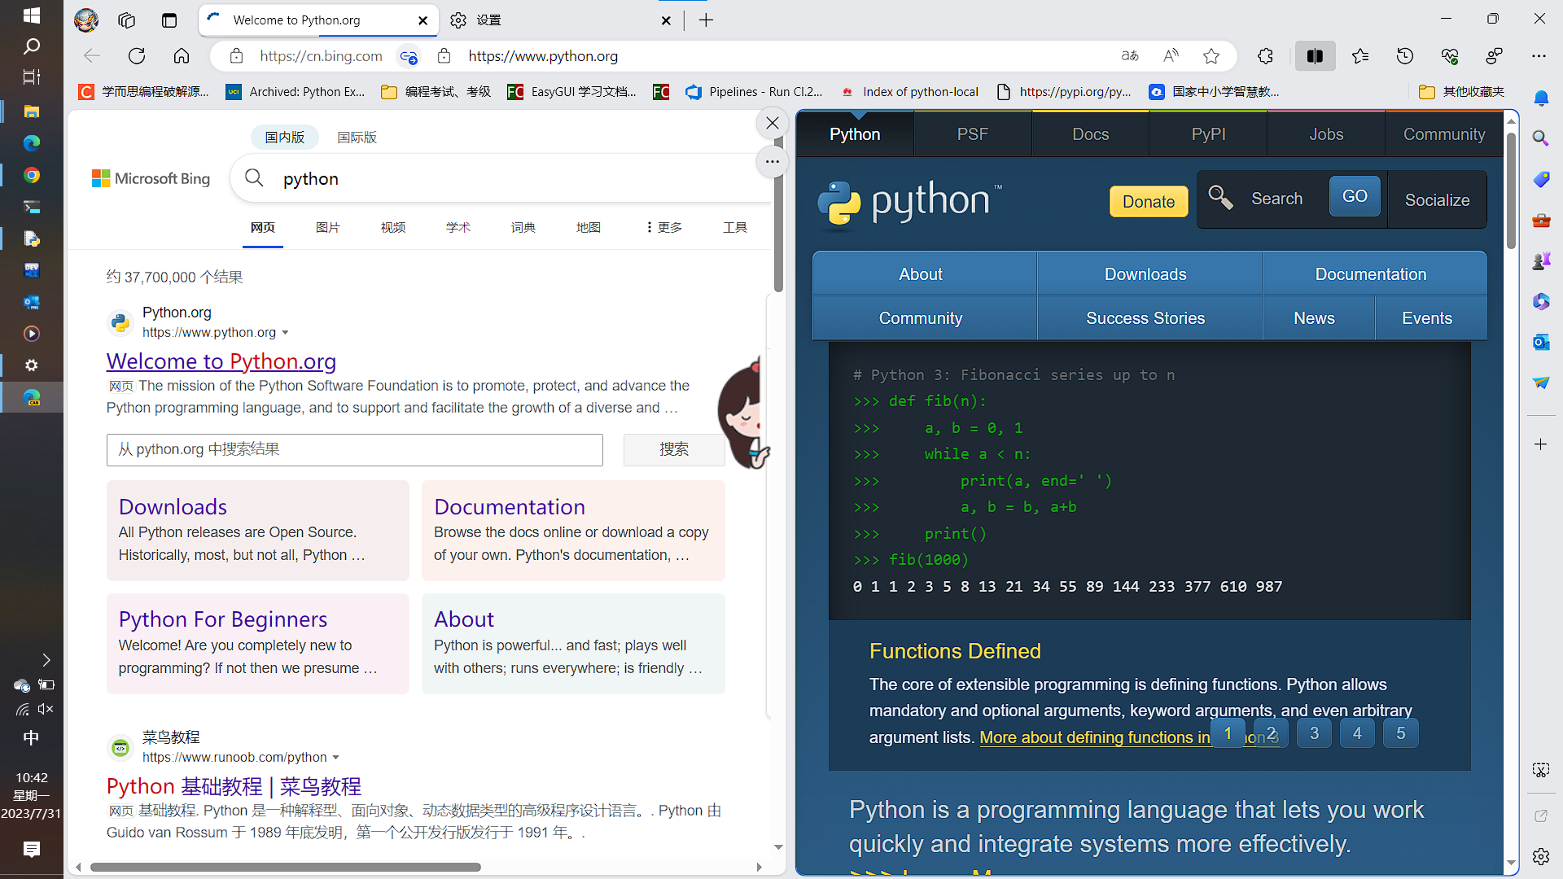Open the Welcome to Python.org result link
Screen dimensions: 1563x879
coord(221,361)
